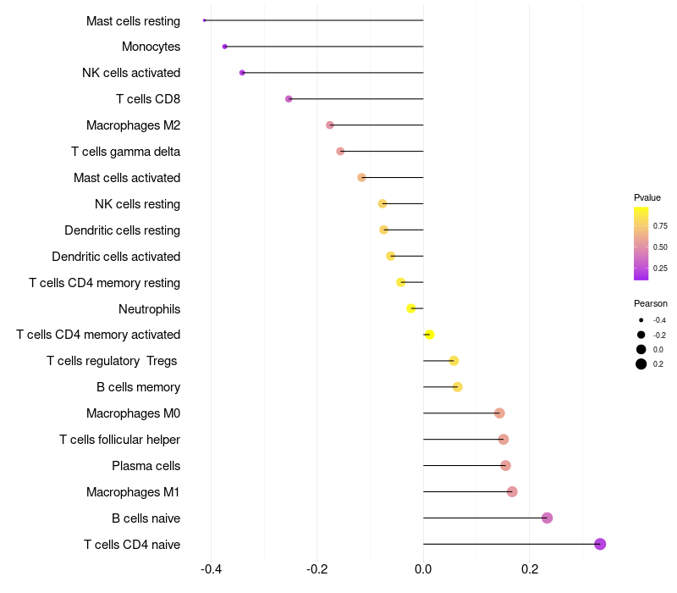
Task: Select the T cells CD4 naive dot
Action: 600,544
